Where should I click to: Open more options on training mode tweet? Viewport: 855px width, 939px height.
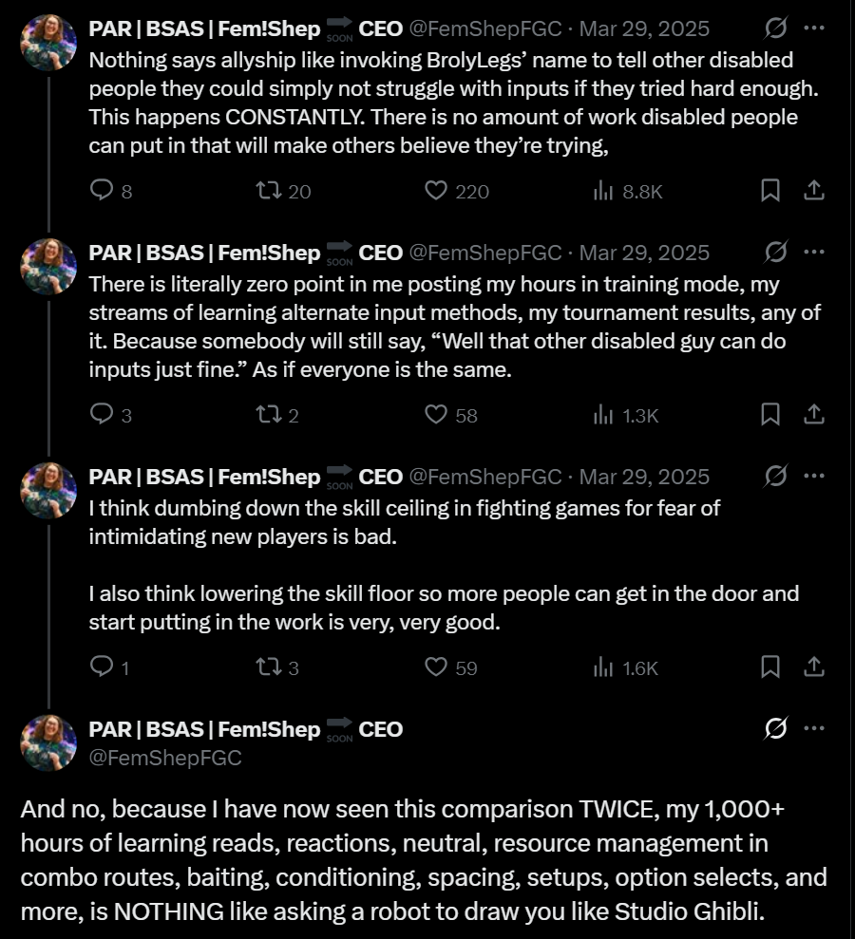coord(813,252)
